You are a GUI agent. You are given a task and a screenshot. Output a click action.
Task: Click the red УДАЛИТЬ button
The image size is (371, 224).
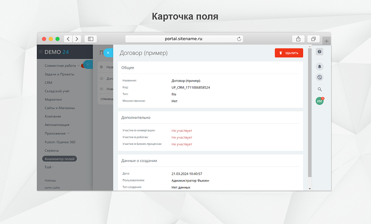click(289, 53)
